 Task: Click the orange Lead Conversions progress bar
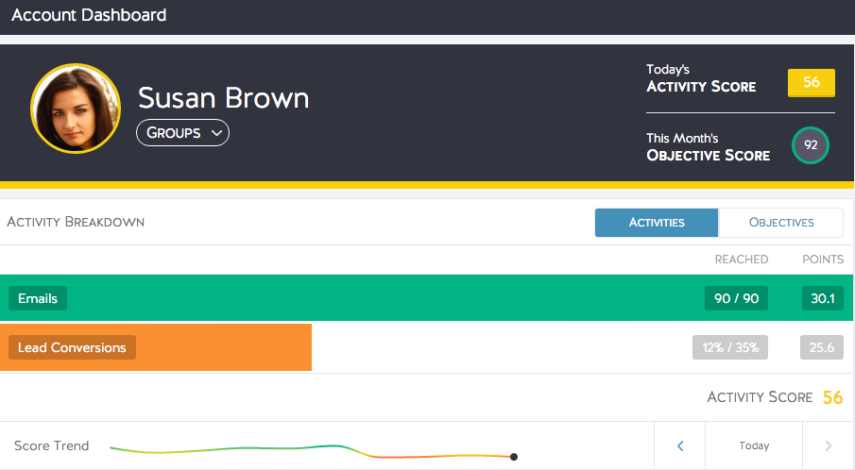pos(155,347)
